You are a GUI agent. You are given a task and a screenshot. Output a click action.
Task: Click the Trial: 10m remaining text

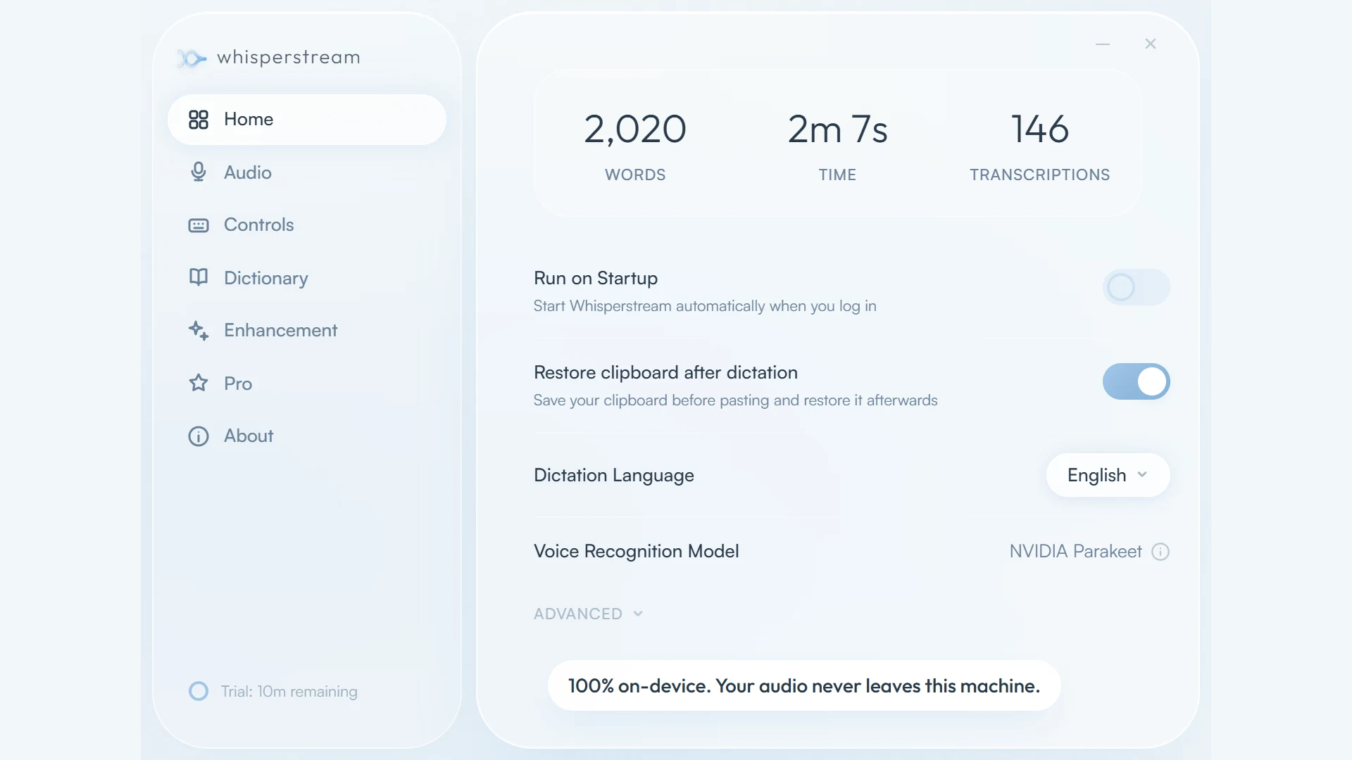pyautogui.click(x=289, y=692)
